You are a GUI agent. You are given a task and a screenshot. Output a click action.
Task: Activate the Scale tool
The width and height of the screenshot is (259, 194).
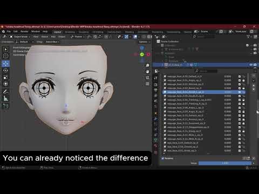coord(5,77)
